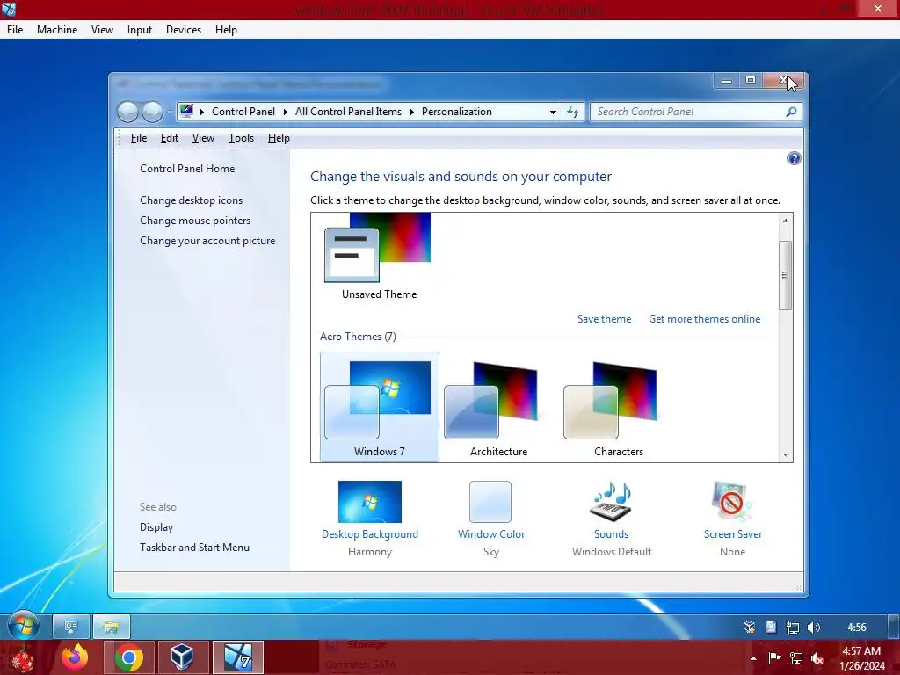Open VirtualBox Input menu
900x675 pixels.
[140, 30]
